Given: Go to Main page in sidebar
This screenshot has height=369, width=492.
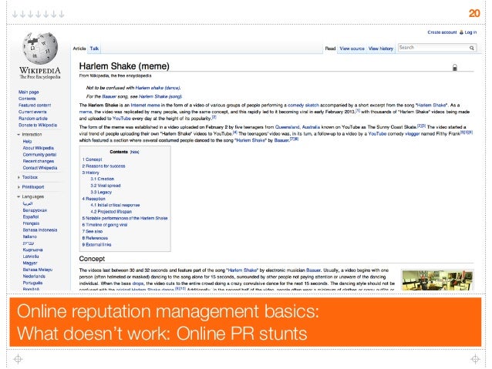Looking at the screenshot, I should (29, 92).
